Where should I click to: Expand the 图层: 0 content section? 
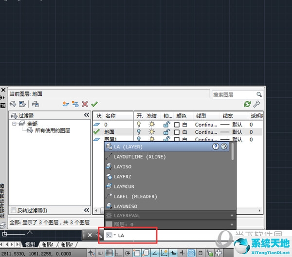pos(232,224)
